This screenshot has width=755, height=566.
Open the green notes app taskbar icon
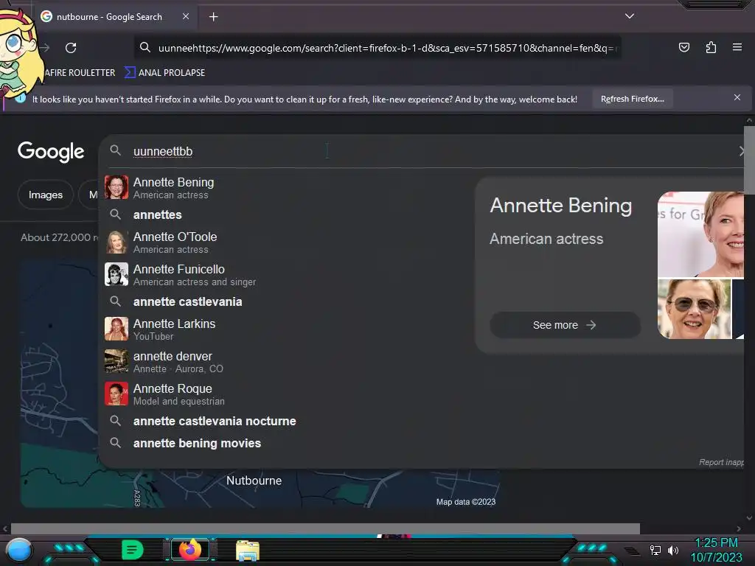tap(133, 550)
